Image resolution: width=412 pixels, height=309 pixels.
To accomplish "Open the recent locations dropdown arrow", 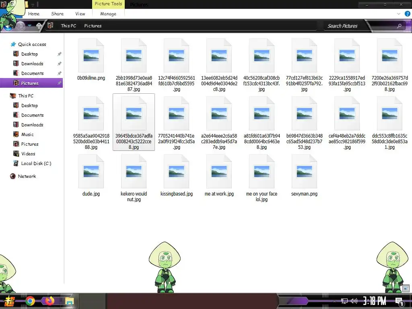I will pyautogui.click(x=30, y=25).
